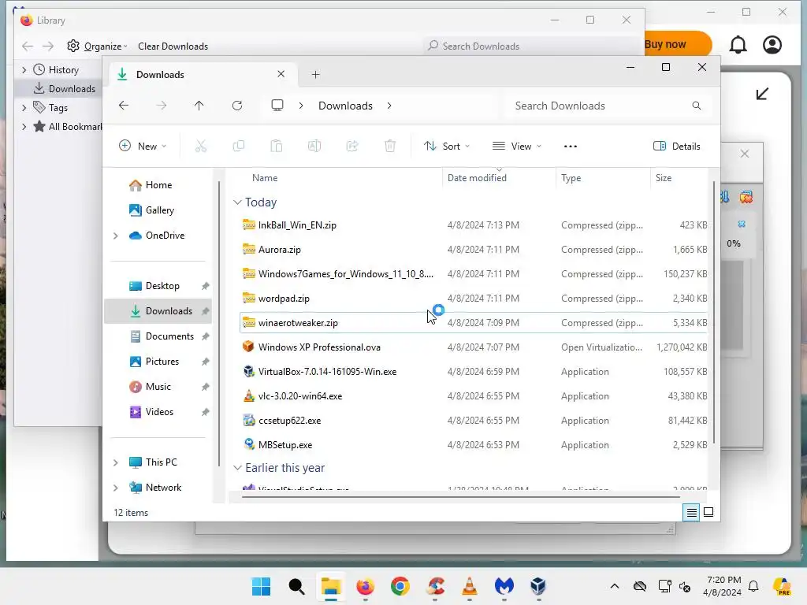The width and height of the screenshot is (807, 605).
Task: Close the Downloads tab
Action: tap(281, 74)
